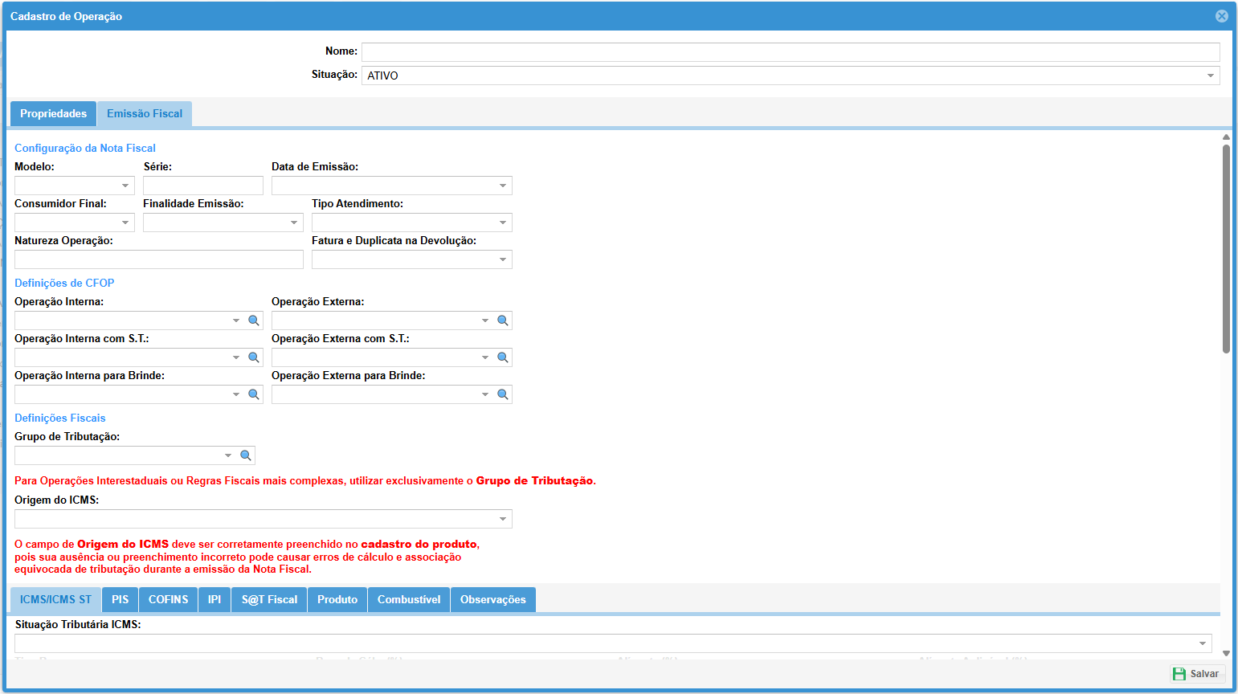Open search for Operação Interna com S.T.
The image size is (1238, 694).
254,357
